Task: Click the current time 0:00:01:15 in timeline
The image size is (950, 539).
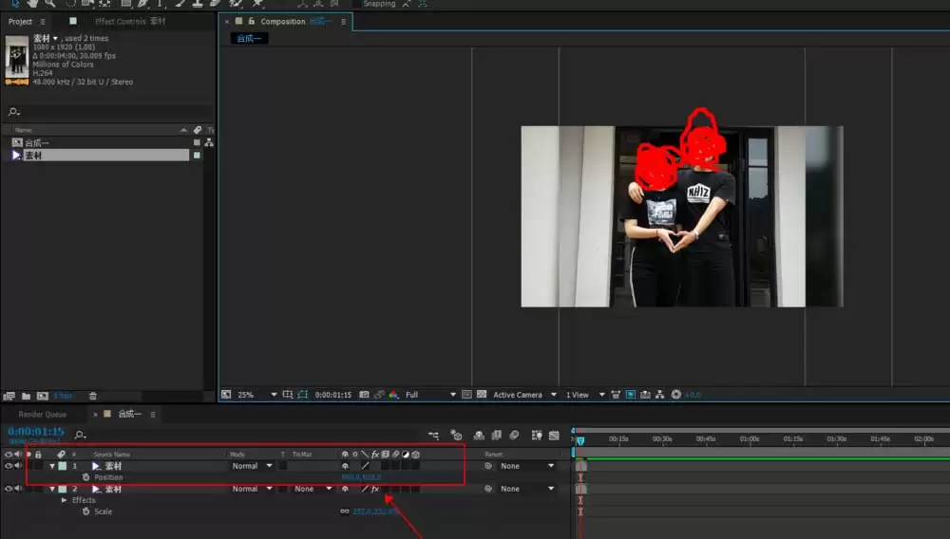Action: (36, 432)
